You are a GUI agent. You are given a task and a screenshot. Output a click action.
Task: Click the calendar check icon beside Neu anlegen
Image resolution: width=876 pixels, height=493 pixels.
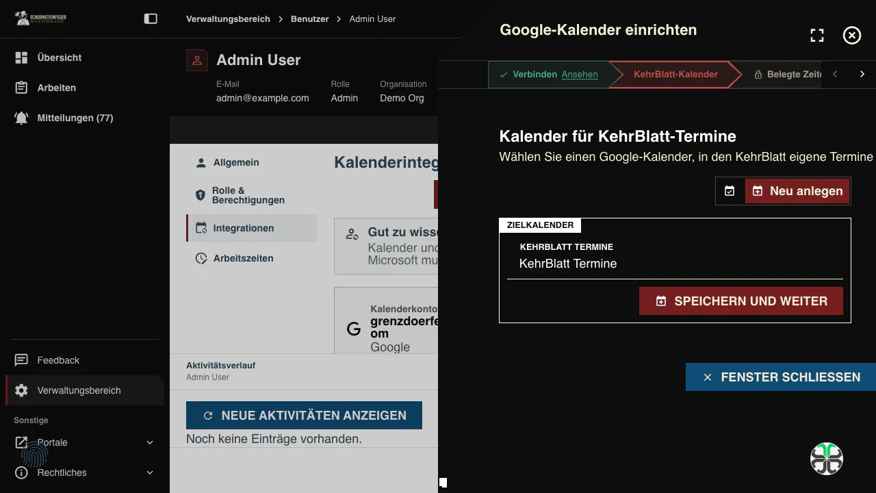pos(730,191)
